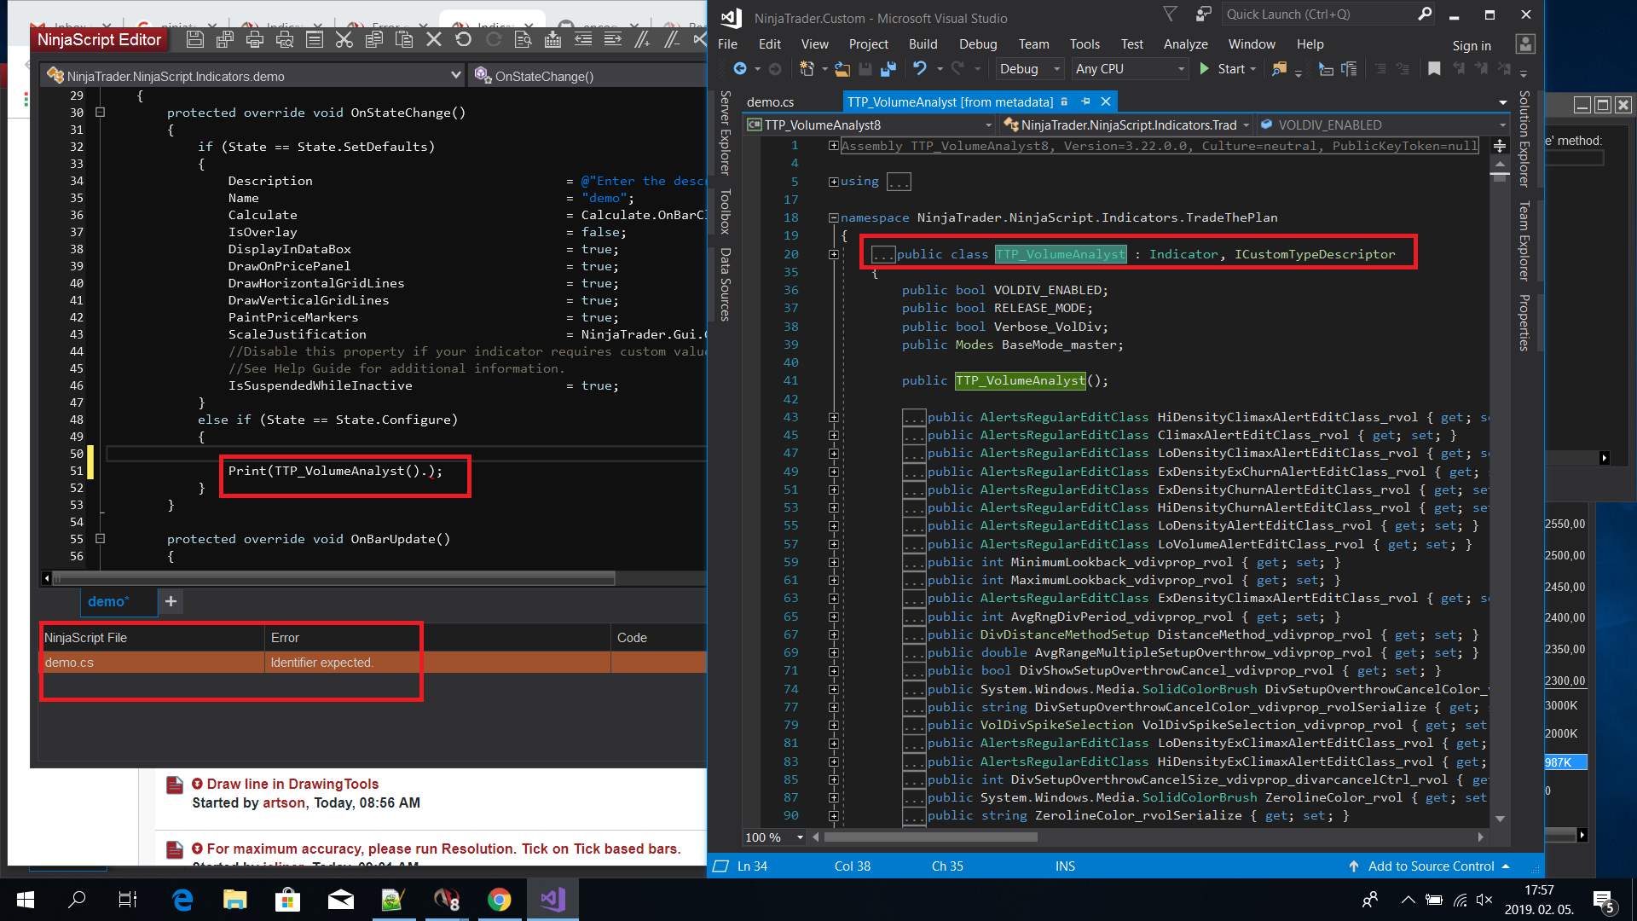
Task: Click Find in Files toolbar icon
Action: tap(1279, 69)
